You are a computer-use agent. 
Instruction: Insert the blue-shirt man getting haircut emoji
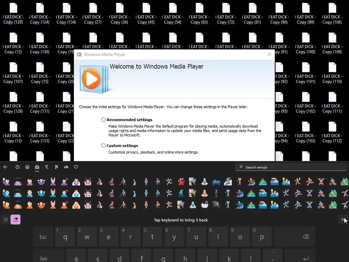[64, 193]
